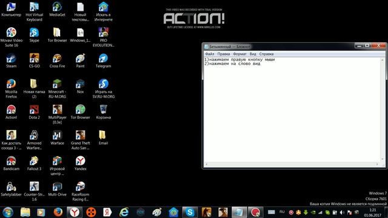Select the Корзина recycle bin icon

103,112
